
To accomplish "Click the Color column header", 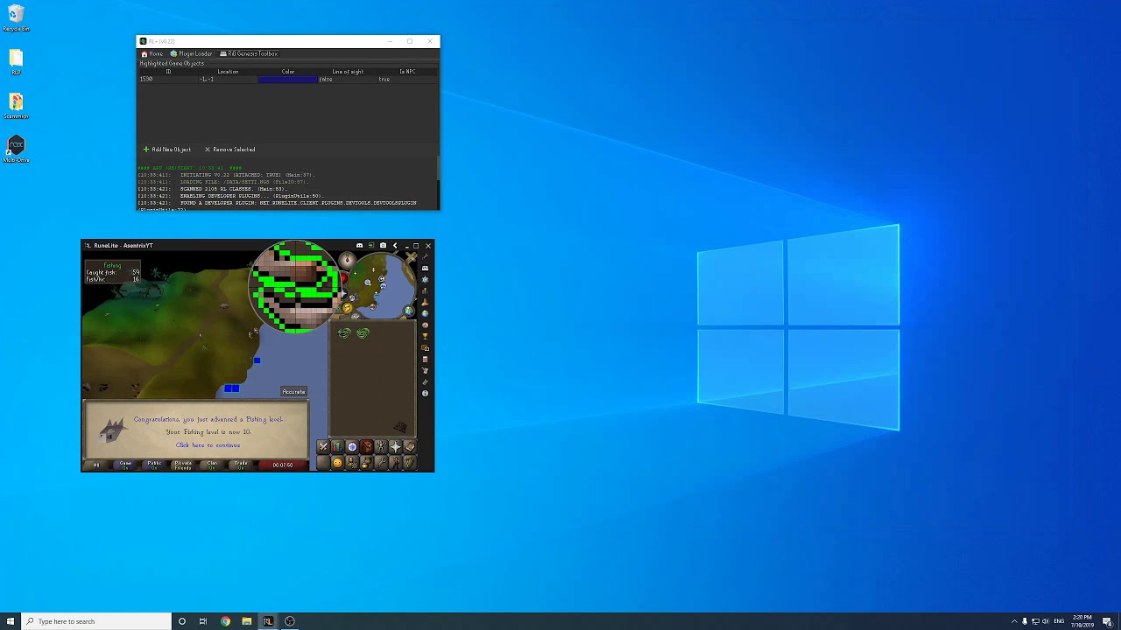I will click(288, 72).
